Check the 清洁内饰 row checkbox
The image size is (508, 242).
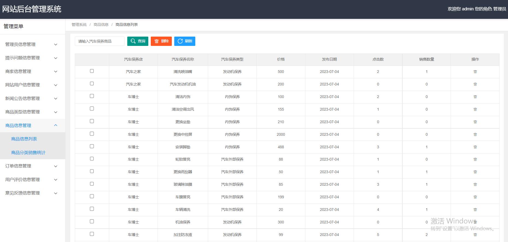pyautogui.click(x=92, y=96)
